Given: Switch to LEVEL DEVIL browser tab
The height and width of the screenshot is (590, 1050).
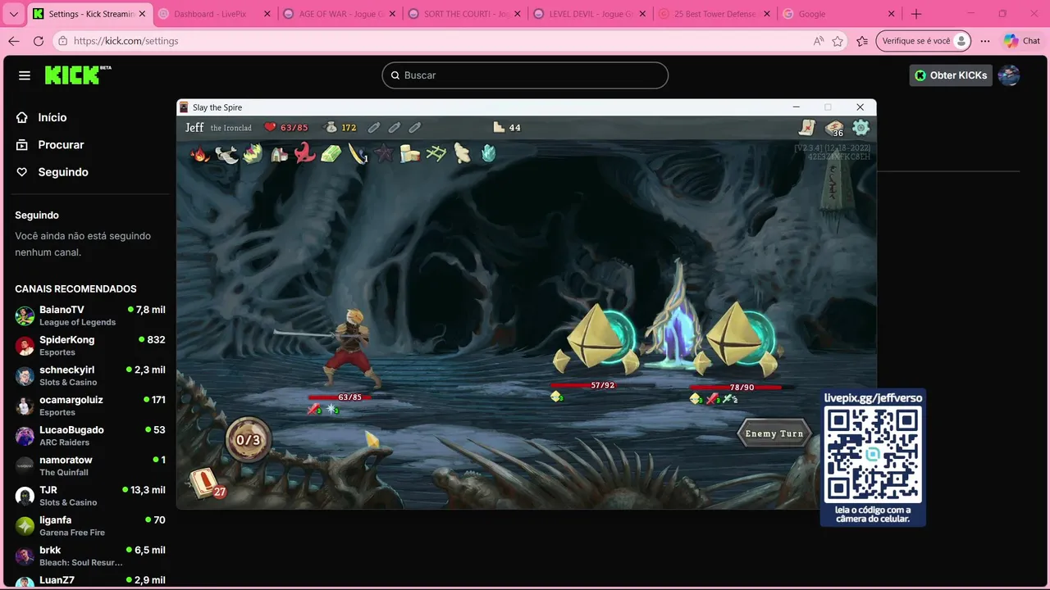Looking at the screenshot, I should (589, 14).
